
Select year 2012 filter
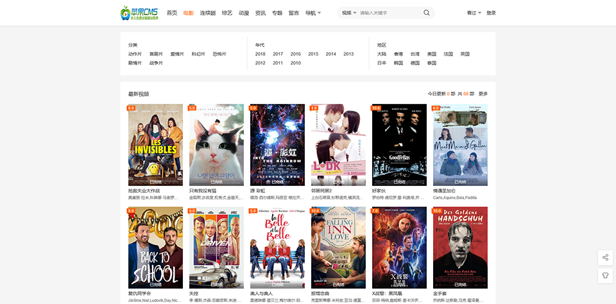tap(260, 63)
